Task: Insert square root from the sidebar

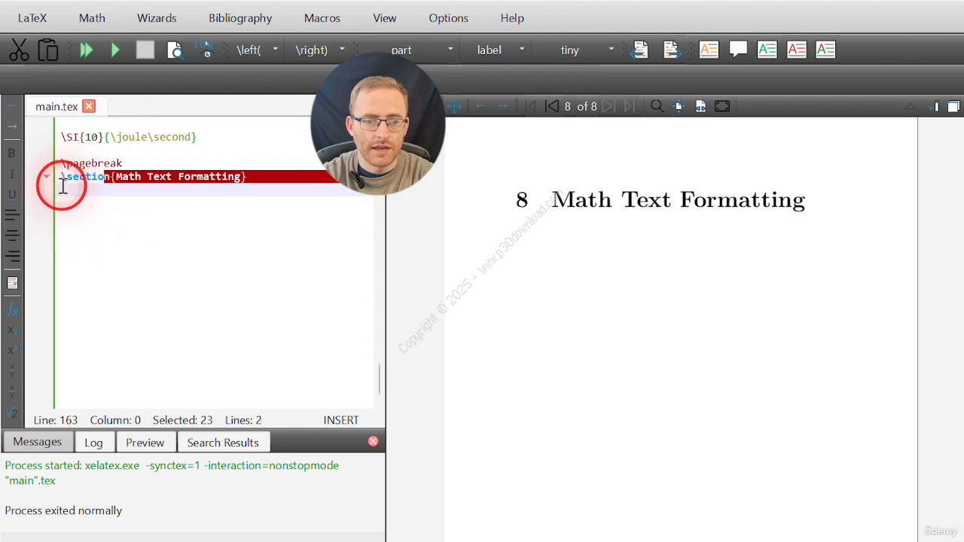Action: click(x=12, y=413)
